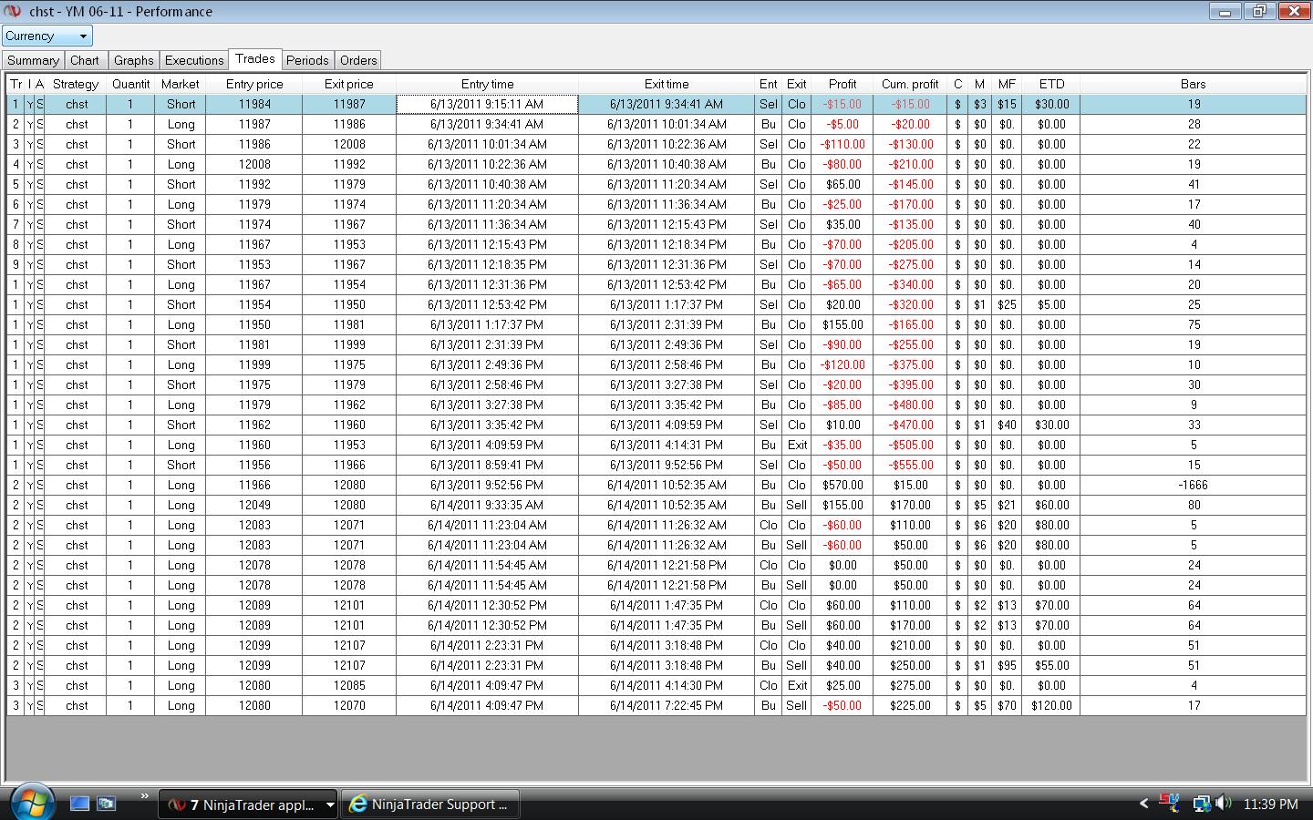Viewport: 1313px width, 820px height.
Task: Click the entry time 6/13/2011 2:49:36 PM
Action: (487, 364)
